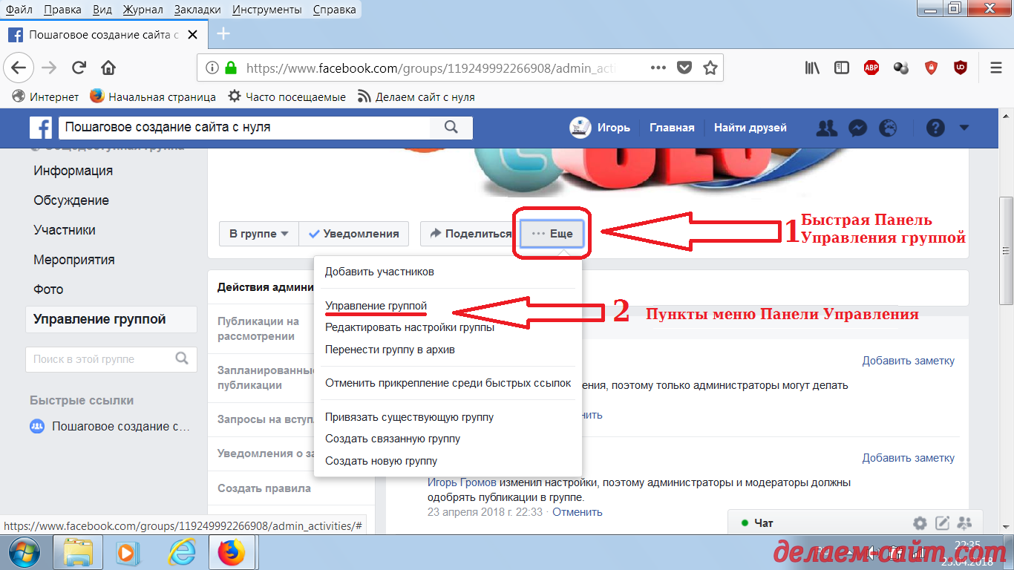Toggle group notifications via the Уведомления button
1014x570 pixels.
coord(354,233)
